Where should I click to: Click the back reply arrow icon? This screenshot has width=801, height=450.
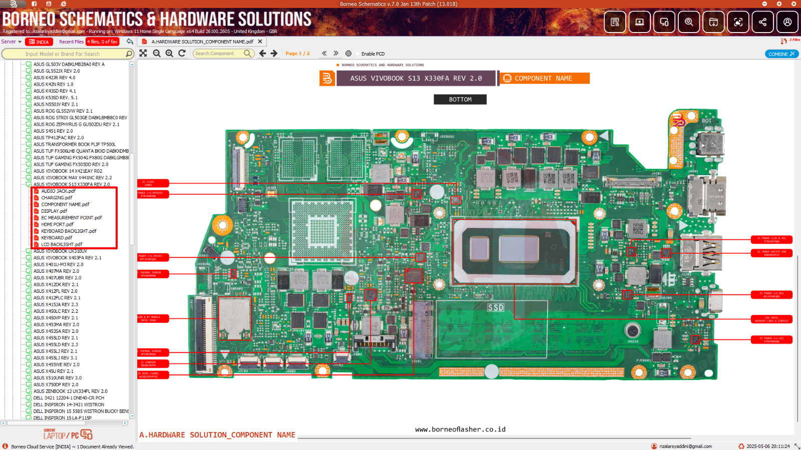coord(130,42)
